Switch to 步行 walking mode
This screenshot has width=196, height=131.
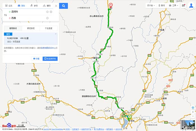pyautogui.click(x=34, y=6)
